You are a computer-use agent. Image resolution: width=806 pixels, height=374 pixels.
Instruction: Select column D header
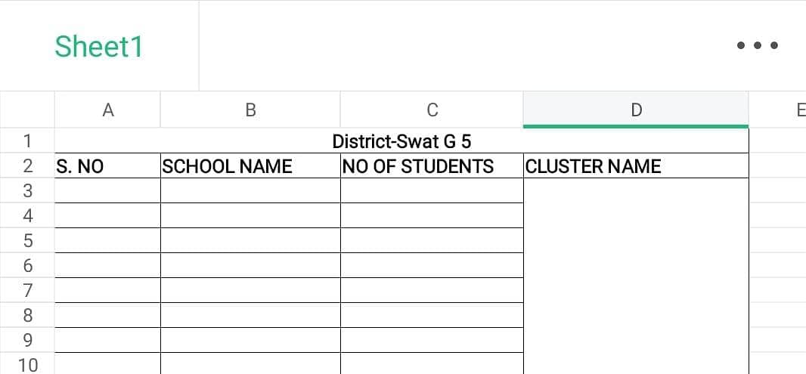[636, 110]
